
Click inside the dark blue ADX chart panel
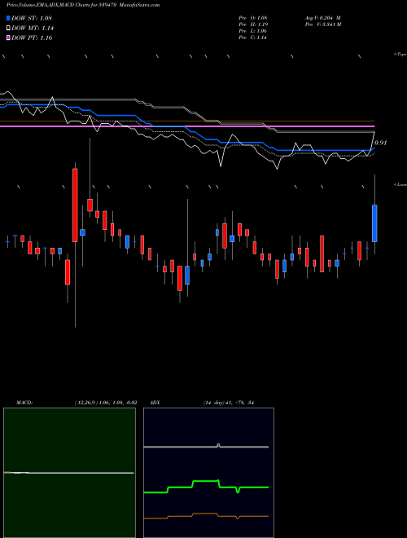click(208, 473)
